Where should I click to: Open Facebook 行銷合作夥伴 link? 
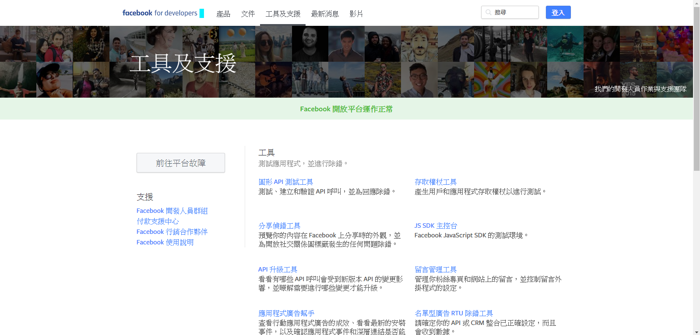pos(172,232)
